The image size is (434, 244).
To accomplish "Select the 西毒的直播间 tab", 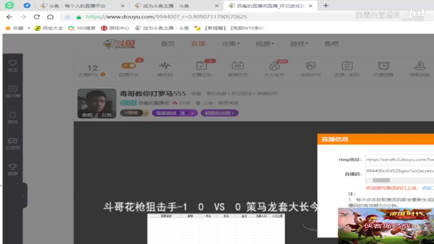I will pos(271,6).
